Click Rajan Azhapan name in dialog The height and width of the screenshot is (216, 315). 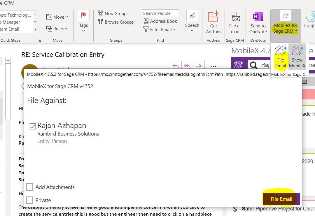click(x=62, y=125)
